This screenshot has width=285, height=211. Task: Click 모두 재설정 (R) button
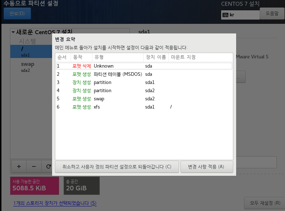265,203
